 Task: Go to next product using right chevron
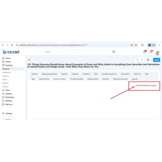tap(142, 60)
